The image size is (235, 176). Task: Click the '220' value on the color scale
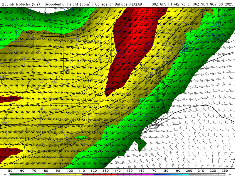pos(213,171)
